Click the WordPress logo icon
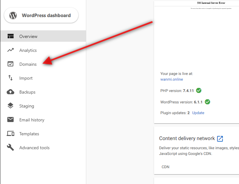The width and height of the screenshot is (239, 184). (x=13, y=15)
